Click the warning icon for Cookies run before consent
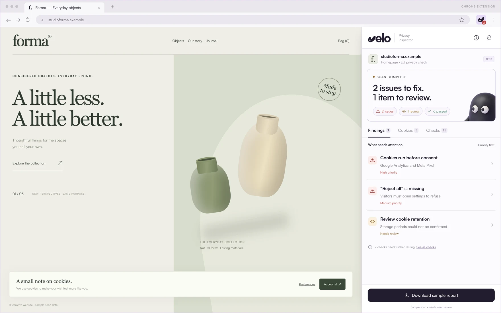Image resolution: width=501 pixels, height=313 pixels. point(372,160)
